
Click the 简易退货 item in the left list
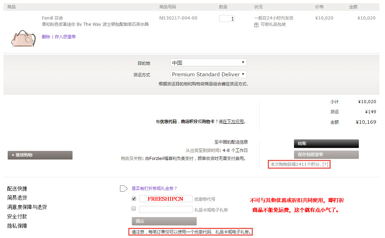coord(17,198)
